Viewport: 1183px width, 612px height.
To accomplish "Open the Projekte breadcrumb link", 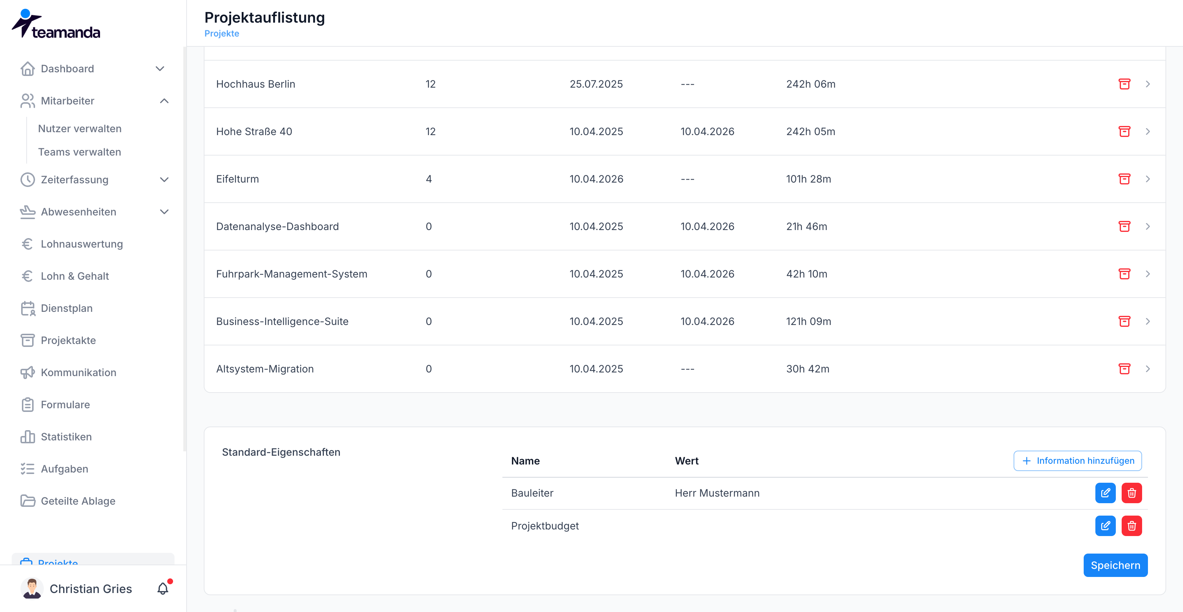I will click(x=222, y=34).
